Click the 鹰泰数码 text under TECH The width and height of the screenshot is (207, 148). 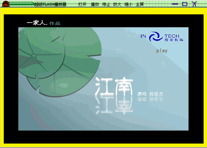[174, 40]
